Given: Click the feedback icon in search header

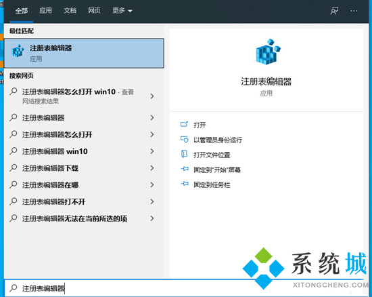Looking at the screenshot, I should pyautogui.click(x=334, y=11).
